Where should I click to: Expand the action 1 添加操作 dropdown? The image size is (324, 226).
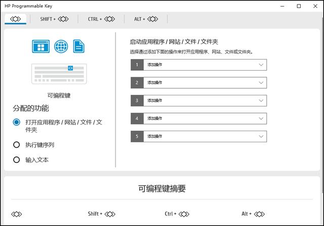[205, 65]
